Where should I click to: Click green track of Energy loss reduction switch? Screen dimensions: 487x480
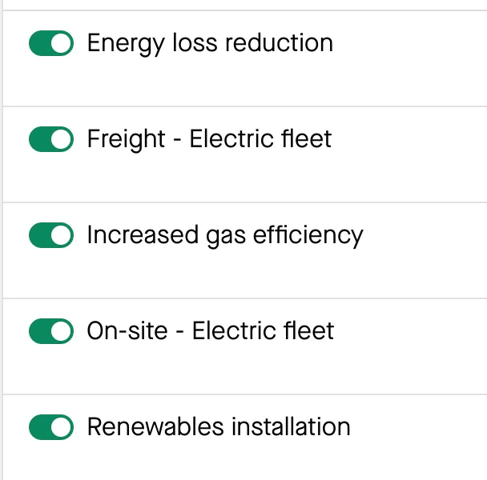coord(40,43)
